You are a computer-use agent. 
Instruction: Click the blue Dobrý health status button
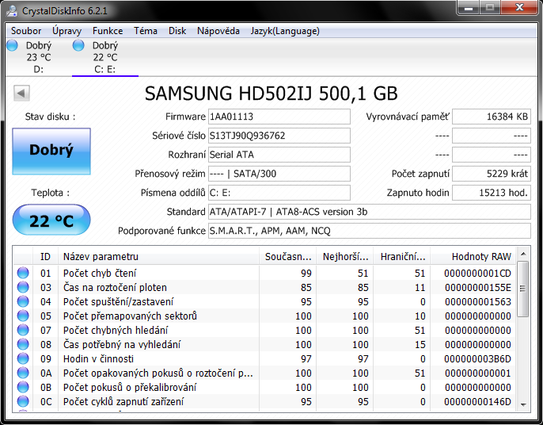point(51,151)
